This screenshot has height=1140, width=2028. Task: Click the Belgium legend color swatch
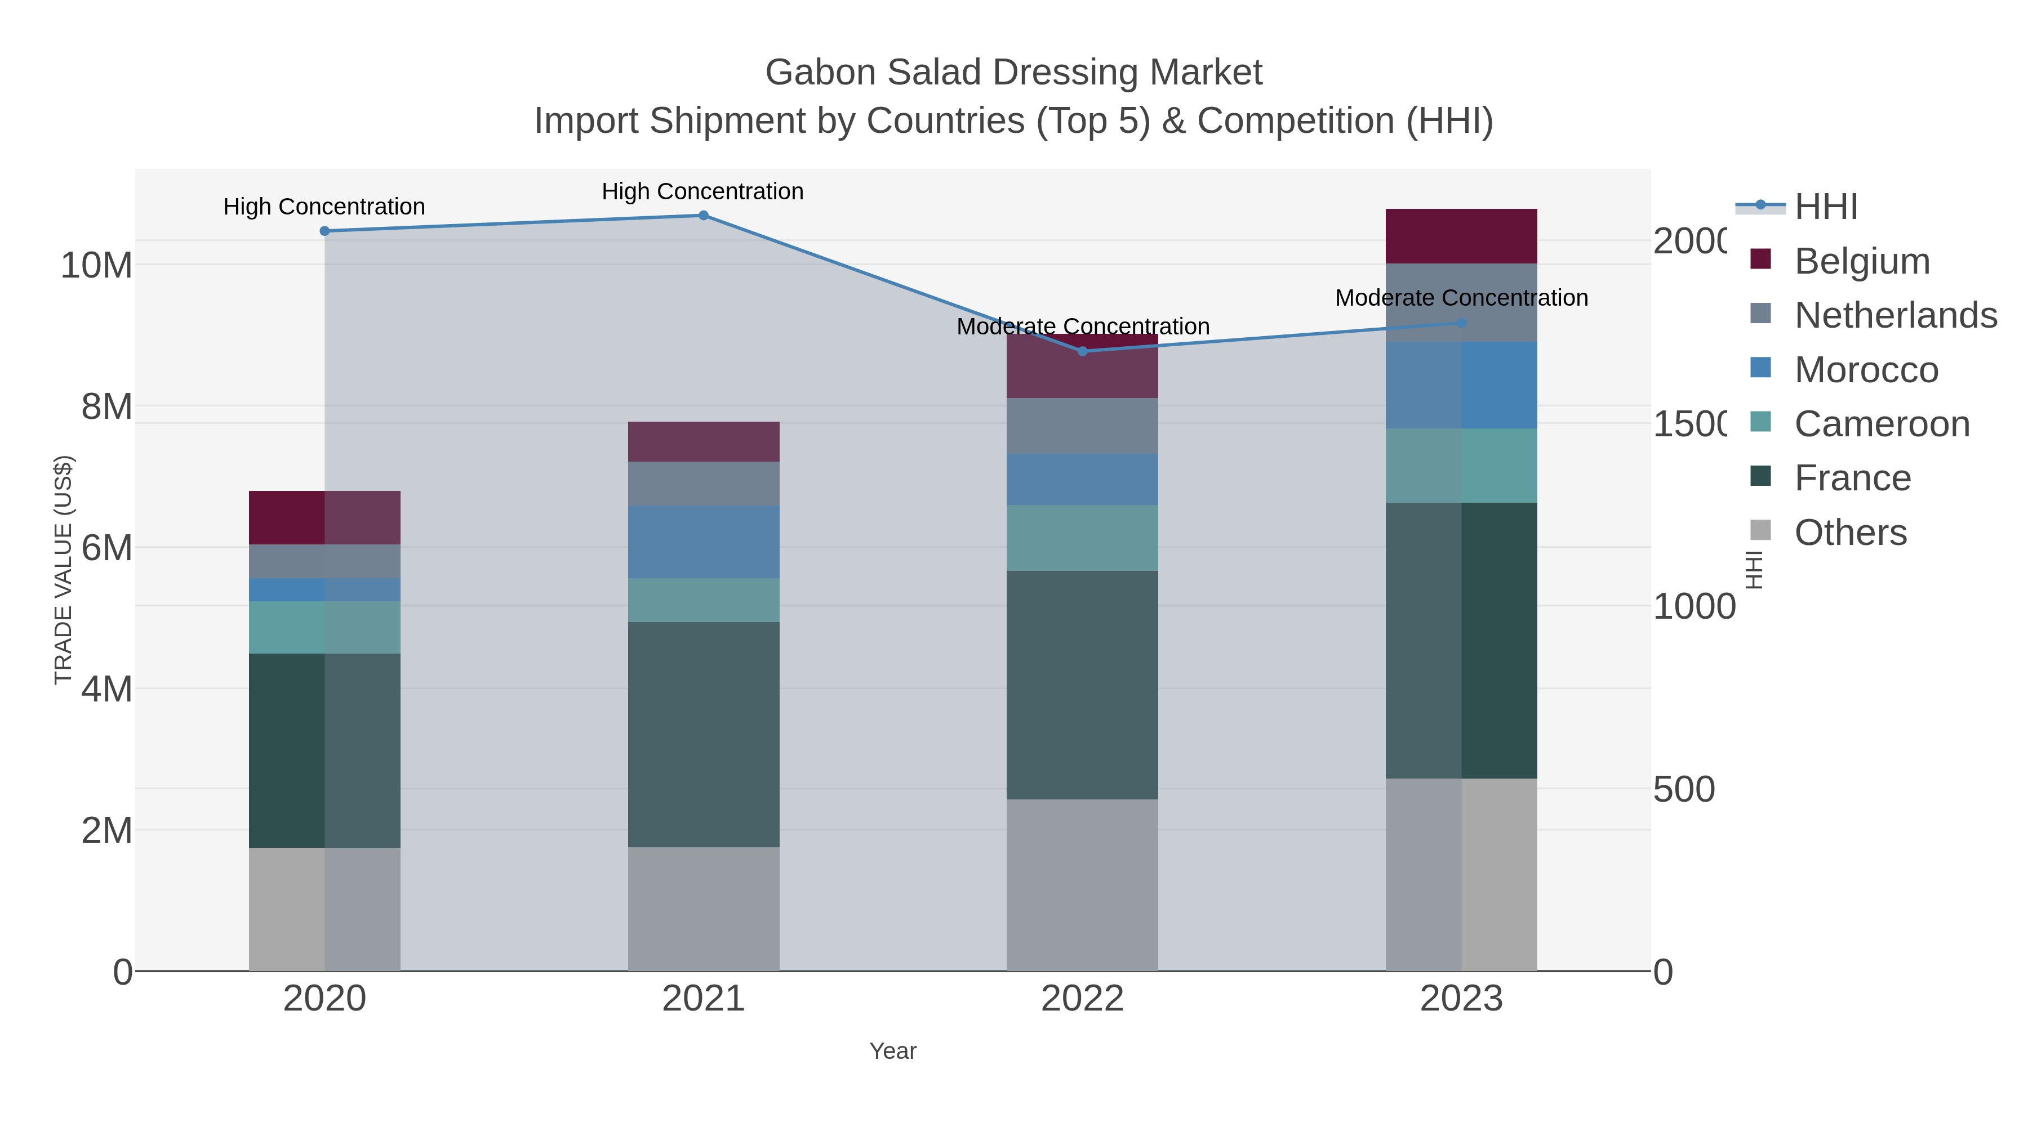coord(1760,259)
